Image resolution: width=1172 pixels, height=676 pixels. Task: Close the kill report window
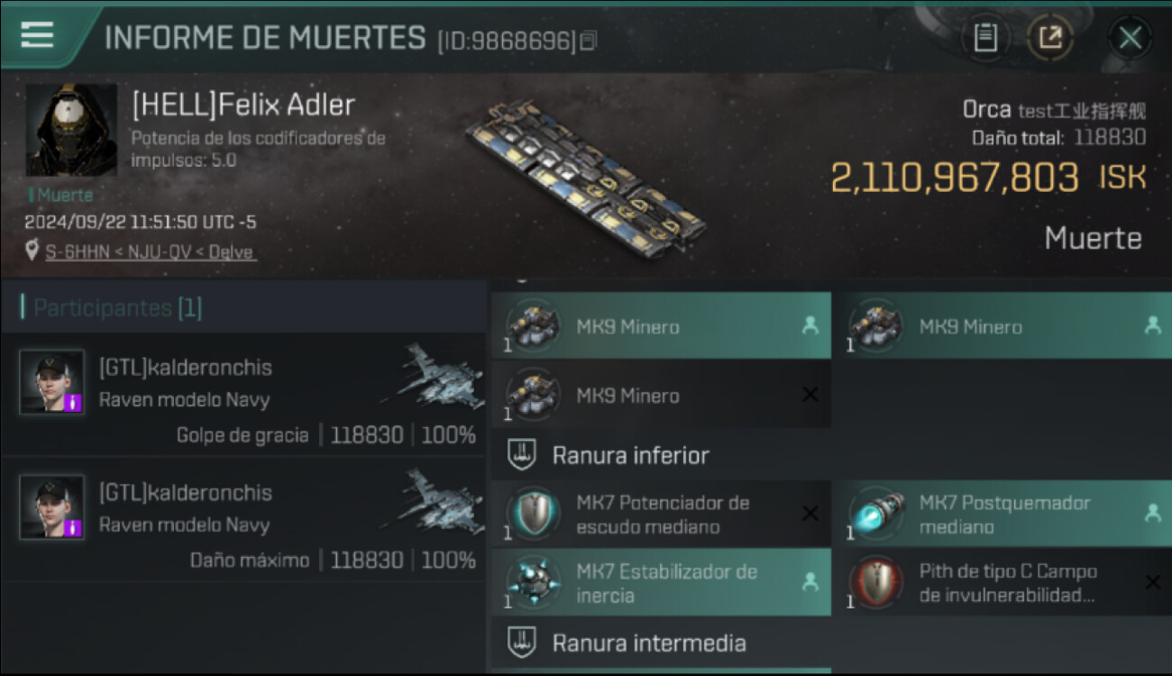coord(1131,38)
